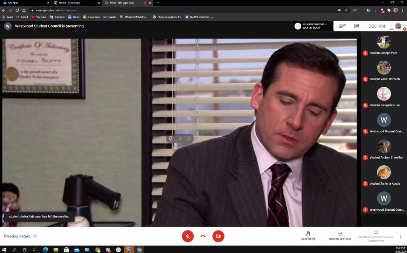The width and height of the screenshot is (407, 253).
Task: Open Apps from the bookmarks bar
Action: click(8, 17)
